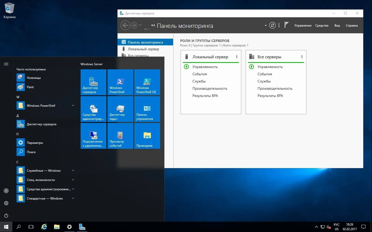
Task: Open the Action Center notification icon
Action: [x=363, y=227]
